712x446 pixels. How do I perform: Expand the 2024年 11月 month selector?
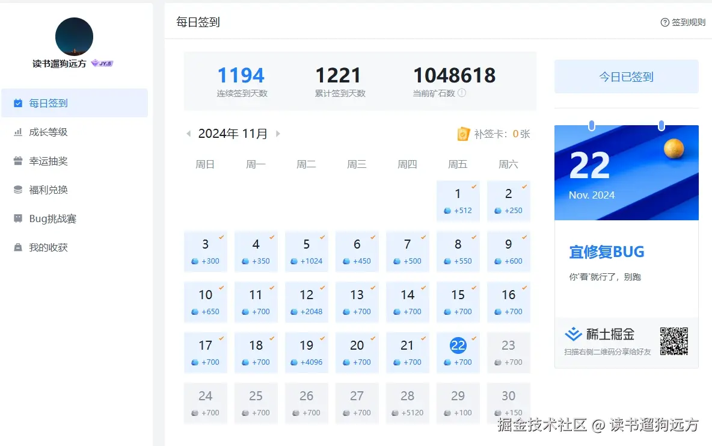(233, 134)
